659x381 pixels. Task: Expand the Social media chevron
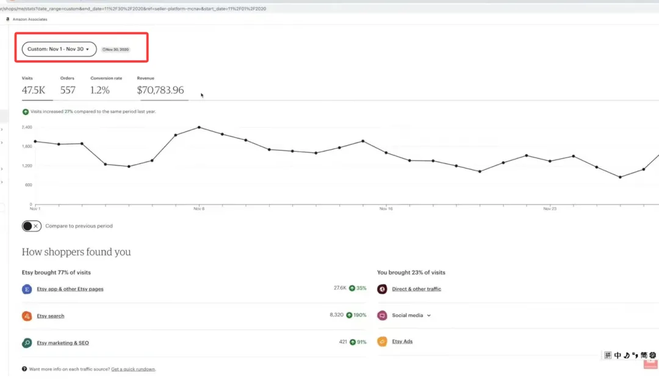[429, 316]
